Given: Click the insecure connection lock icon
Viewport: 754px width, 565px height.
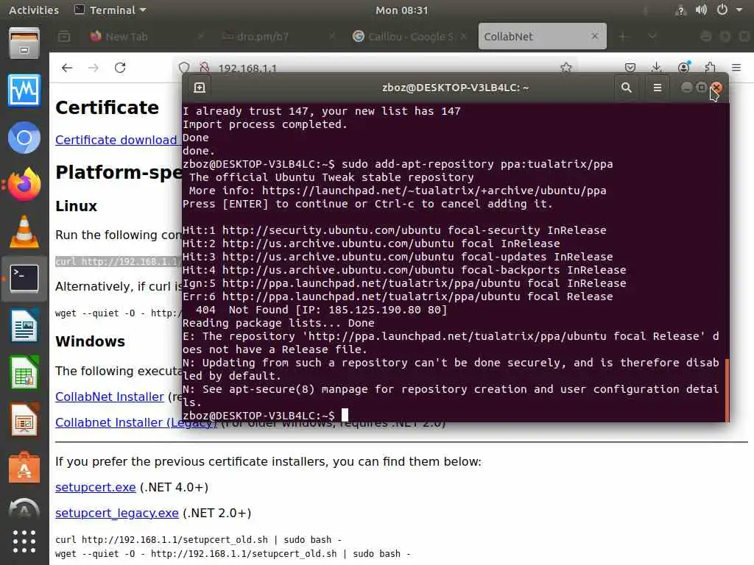Looking at the screenshot, I should tap(205, 68).
